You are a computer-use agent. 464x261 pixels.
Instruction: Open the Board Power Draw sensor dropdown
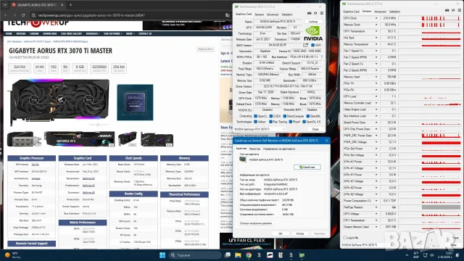(x=376, y=123)
